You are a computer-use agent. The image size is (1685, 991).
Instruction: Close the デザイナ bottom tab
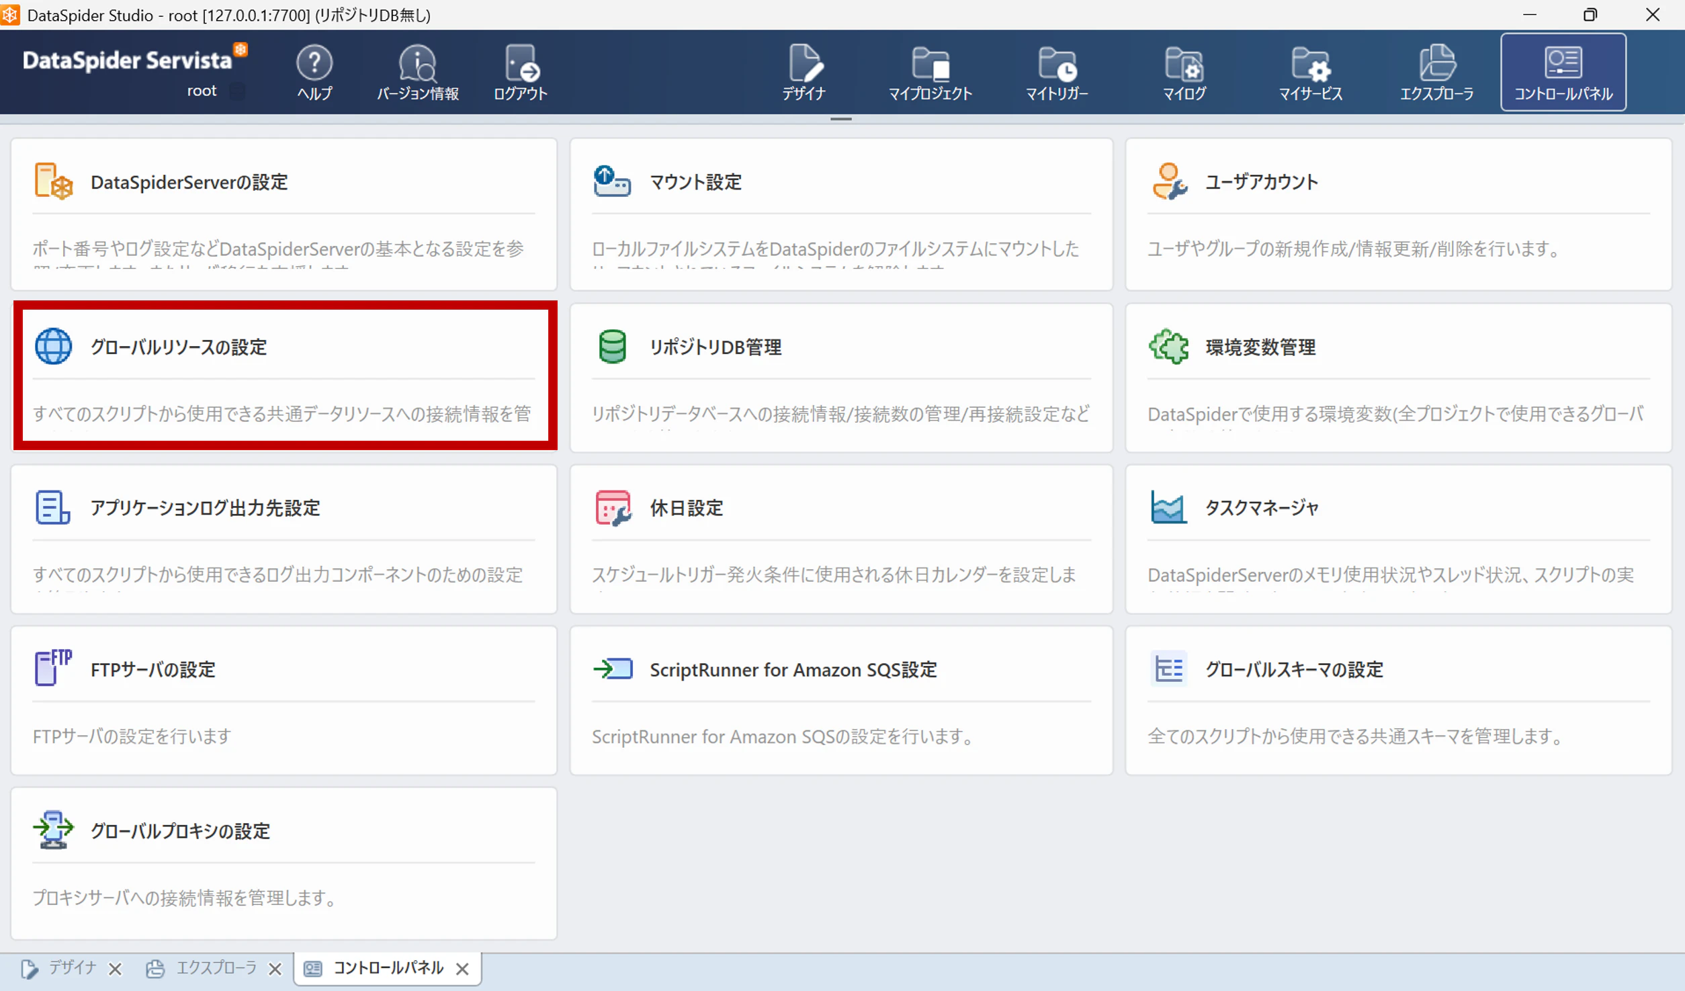116,969
